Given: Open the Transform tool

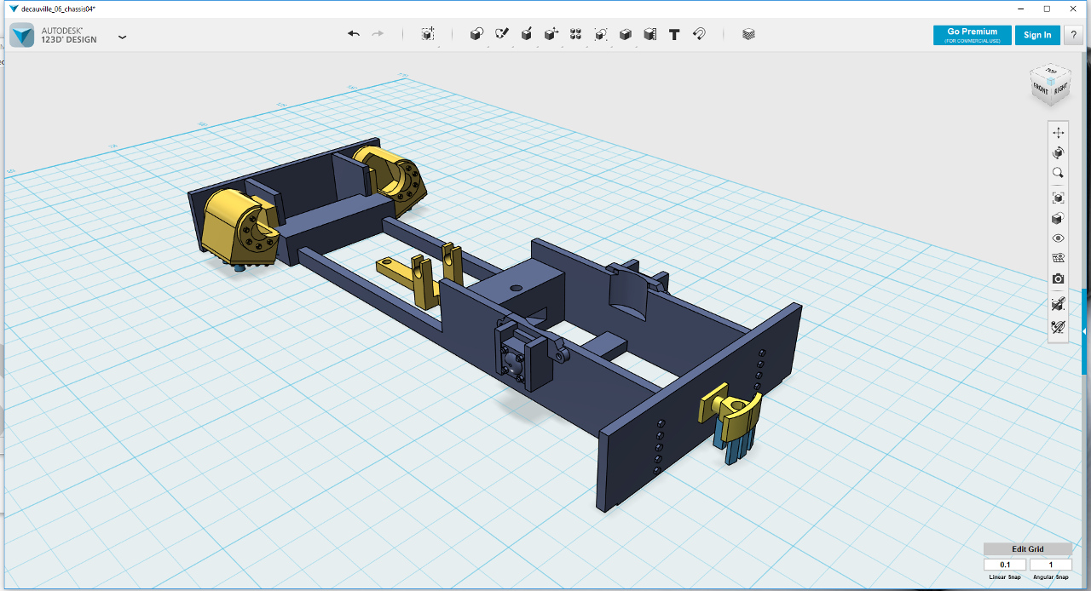Looking at the screenshot, I should (x=428, y=34).
